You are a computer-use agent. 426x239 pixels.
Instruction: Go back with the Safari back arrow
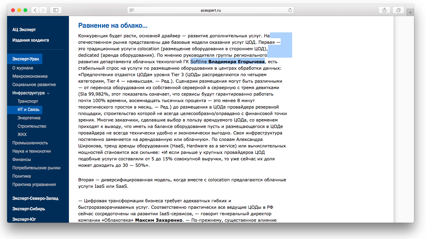click(35, 10)
